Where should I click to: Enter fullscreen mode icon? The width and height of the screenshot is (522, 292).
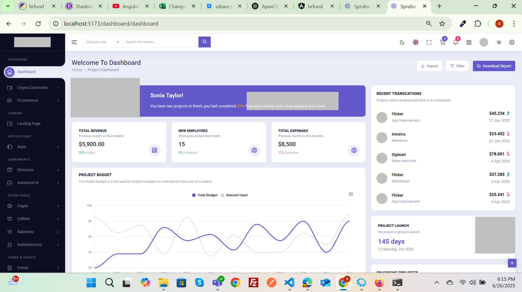pos(429,42)
